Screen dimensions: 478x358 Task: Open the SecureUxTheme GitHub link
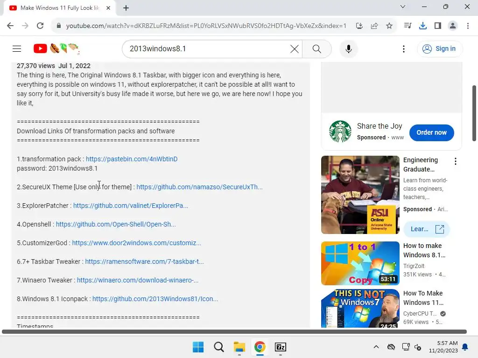point(199,187)
